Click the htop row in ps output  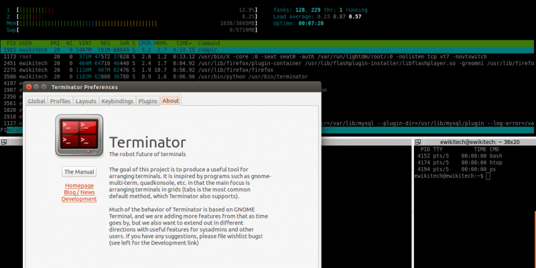tap(460, 163)
